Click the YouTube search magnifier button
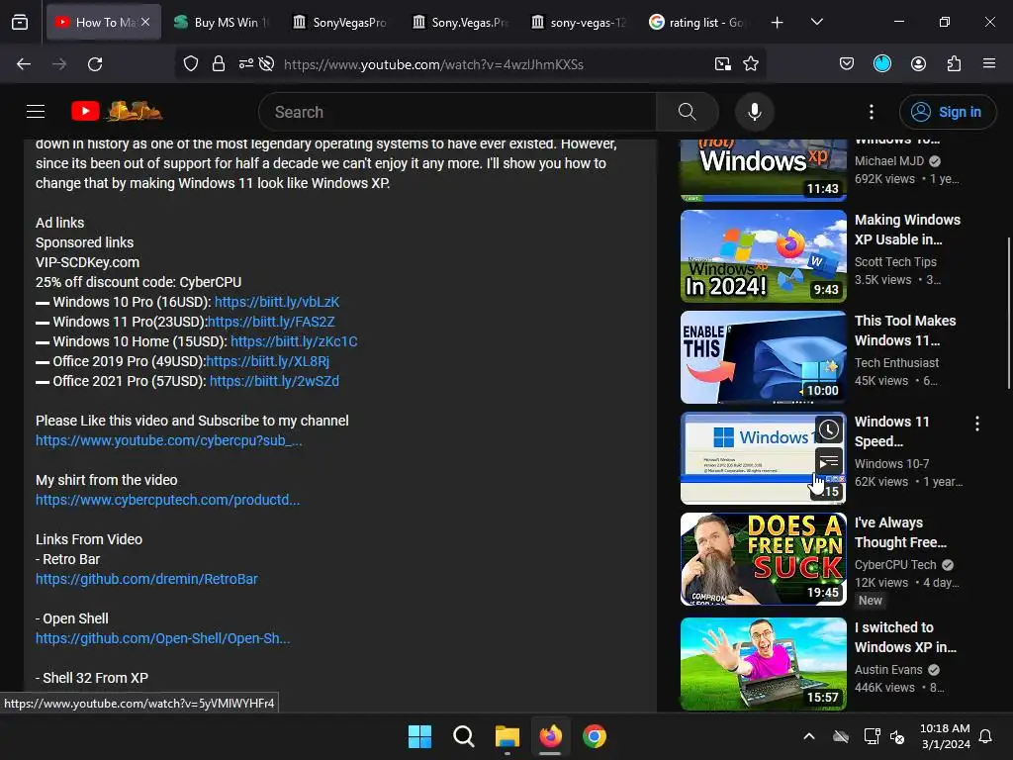 (688, 112)
